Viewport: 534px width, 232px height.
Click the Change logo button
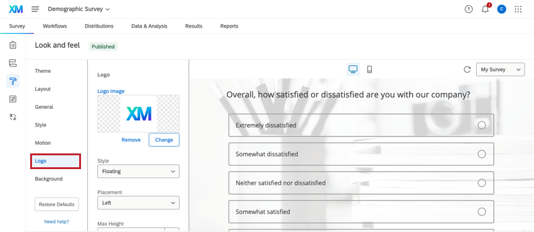(164, 140)
